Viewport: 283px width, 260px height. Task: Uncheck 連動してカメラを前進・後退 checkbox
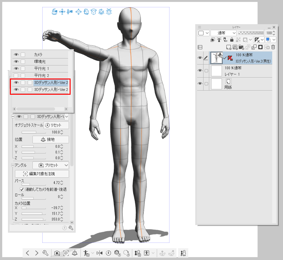tap(22, 189)
